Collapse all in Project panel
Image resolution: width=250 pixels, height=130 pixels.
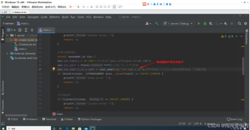click(x=32, y=30)
